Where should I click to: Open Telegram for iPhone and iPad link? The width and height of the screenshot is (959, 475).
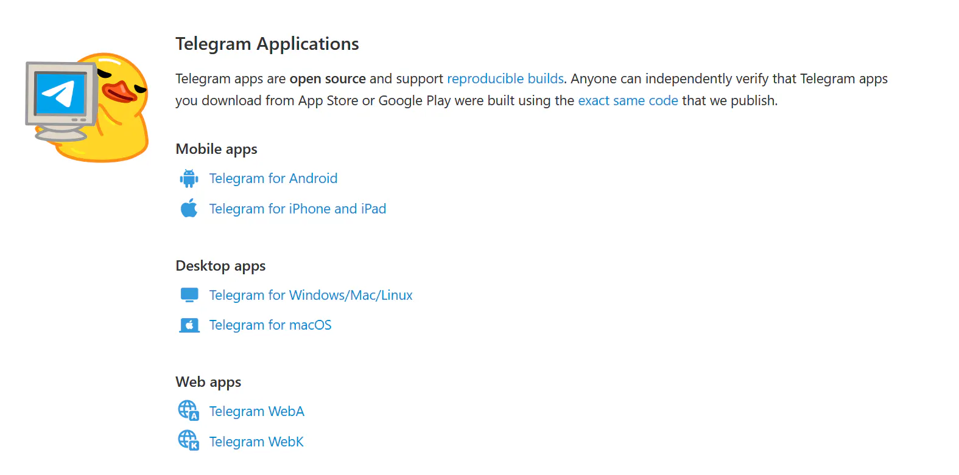click(298, 209)
